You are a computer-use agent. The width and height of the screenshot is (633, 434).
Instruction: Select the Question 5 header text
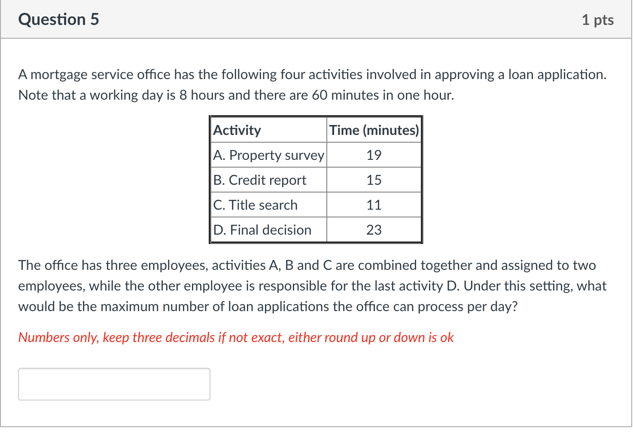point(59,19)
